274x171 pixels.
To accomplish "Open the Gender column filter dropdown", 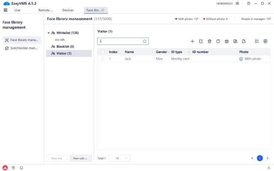I will (169, 52).
